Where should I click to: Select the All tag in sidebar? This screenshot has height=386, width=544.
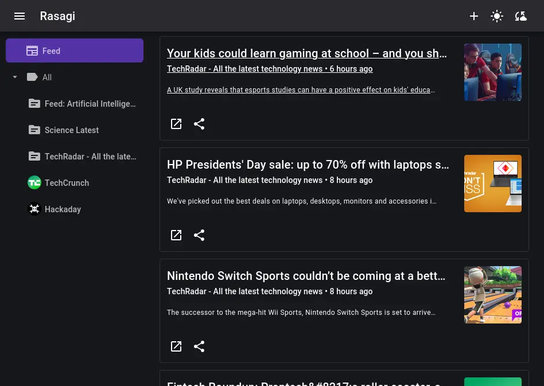click(x=47, y=77)
